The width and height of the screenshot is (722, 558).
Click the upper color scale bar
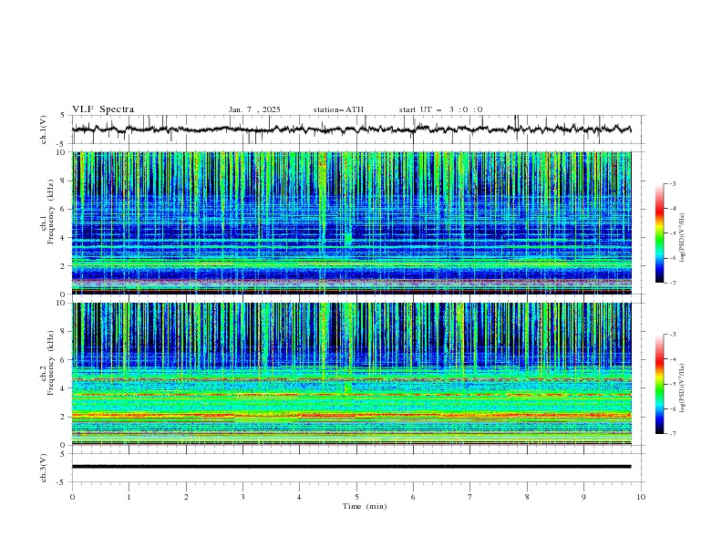[659, 233]
